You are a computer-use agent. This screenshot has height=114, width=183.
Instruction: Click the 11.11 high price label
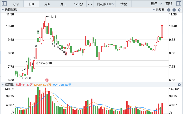point(51,17)
